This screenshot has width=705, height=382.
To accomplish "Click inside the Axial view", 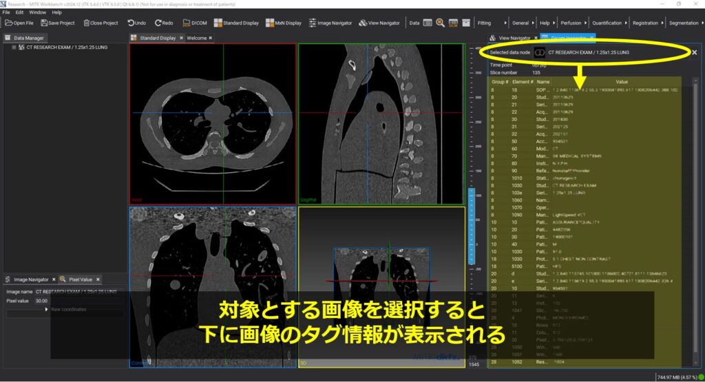I will pos(213,124).
